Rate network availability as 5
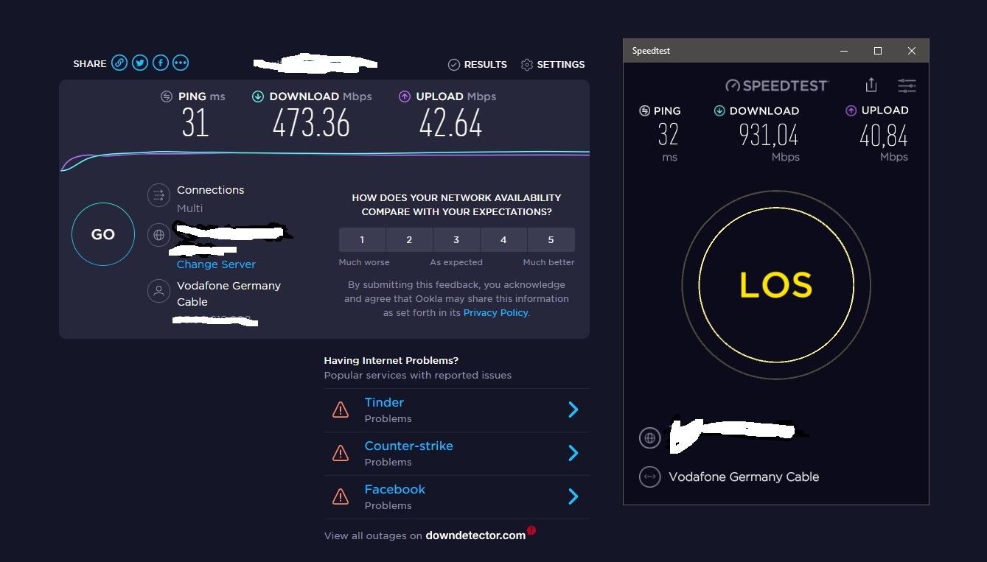 click(x=551, y=240)
